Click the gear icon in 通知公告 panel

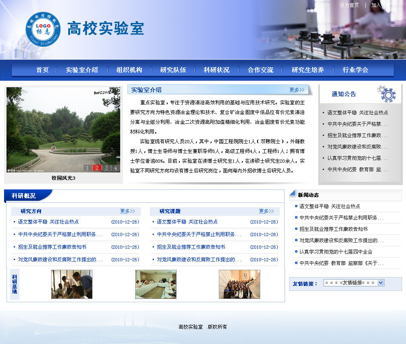point(387,94)
